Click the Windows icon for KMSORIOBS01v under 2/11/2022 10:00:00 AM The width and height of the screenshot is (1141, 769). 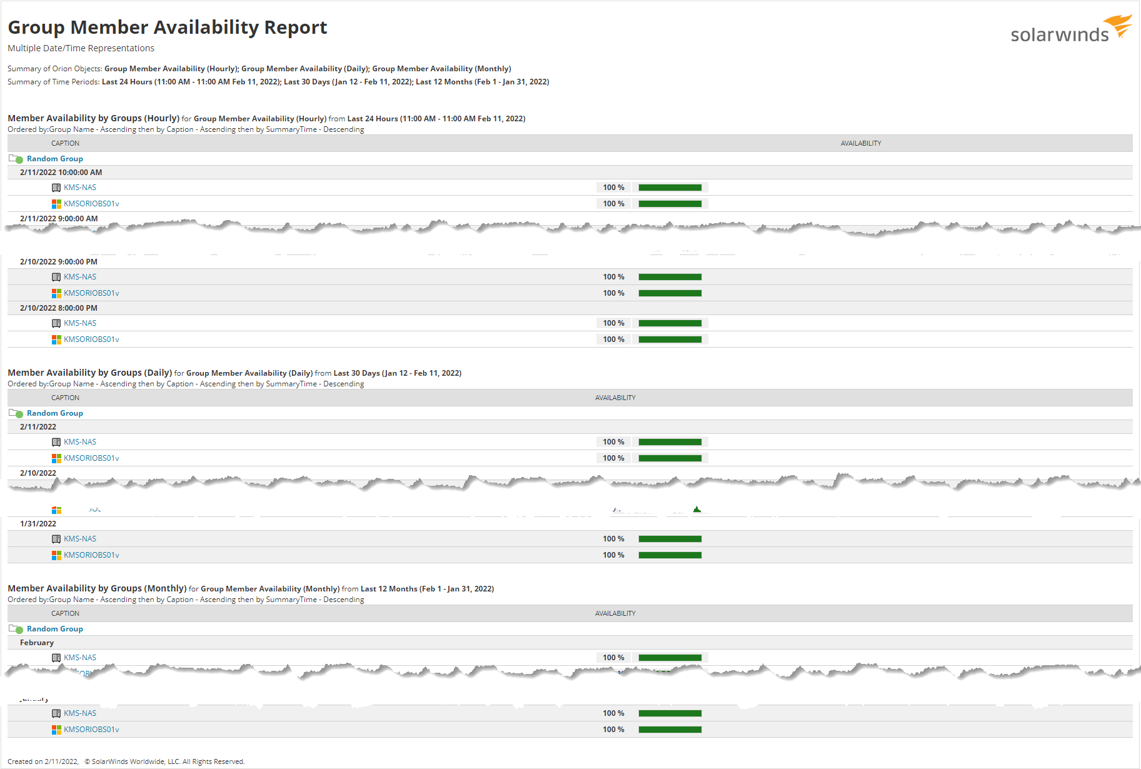56,204
